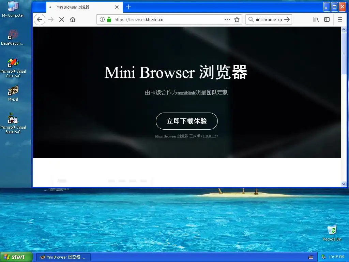Select the Recycle Bin icon
This screenshot has height=262, width=349.
(x=332, y=233)
